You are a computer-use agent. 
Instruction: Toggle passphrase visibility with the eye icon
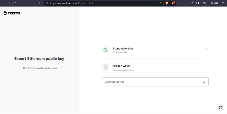[204, 82]
